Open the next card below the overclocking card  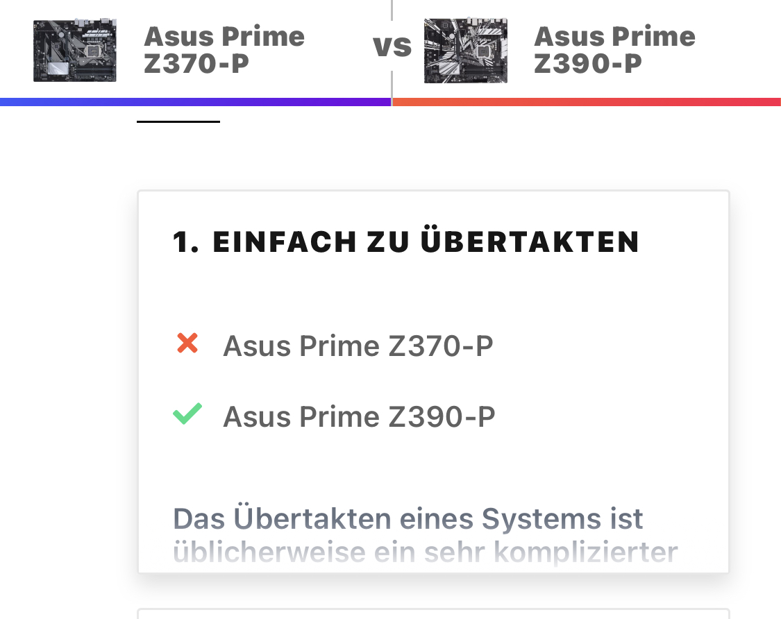[x=433, y=613]
